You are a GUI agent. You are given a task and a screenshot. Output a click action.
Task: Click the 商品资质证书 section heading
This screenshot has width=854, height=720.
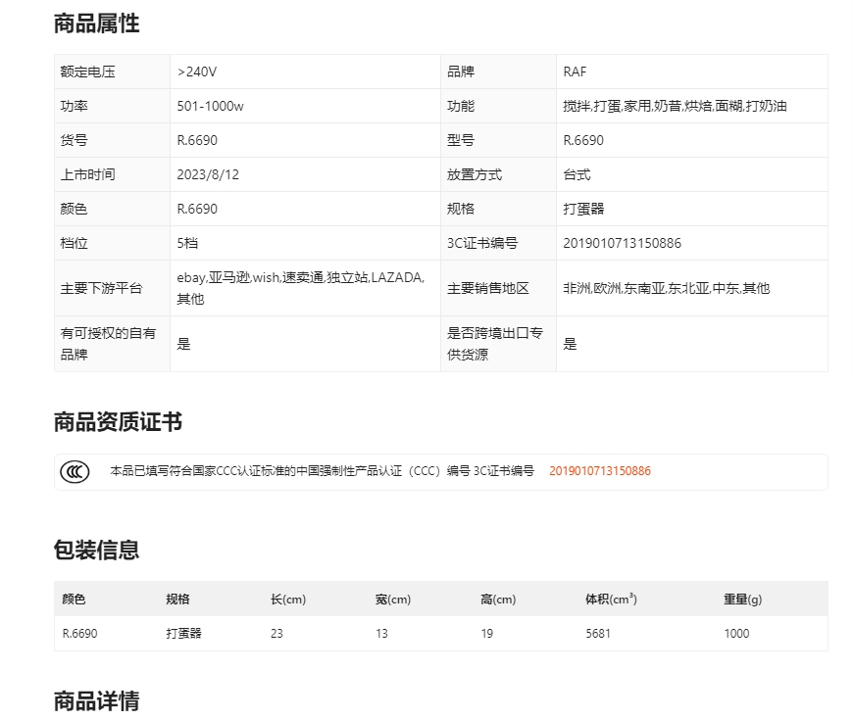pyautogui.click(x=118, y=422)
